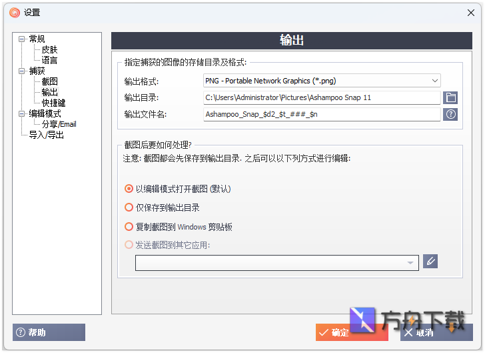The width and height of the screenshot is (485, 353).
Task: Select 编辑模式 in the settings tree
Action: pos(45,113)
